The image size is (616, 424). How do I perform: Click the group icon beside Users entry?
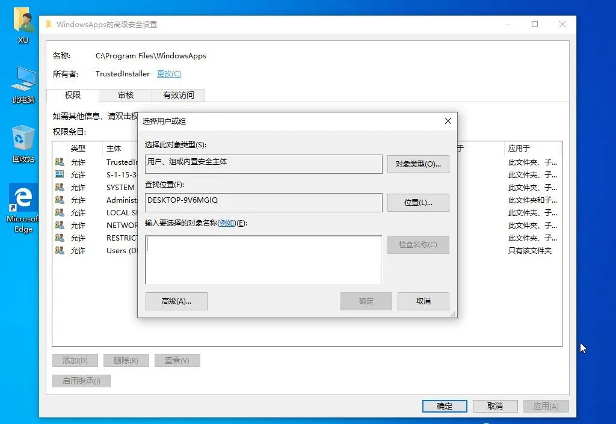[x=60, y=250]
